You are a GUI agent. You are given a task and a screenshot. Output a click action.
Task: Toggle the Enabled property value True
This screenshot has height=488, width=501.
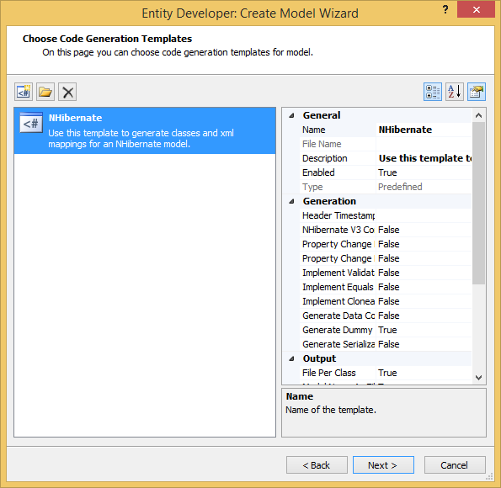pyautogui.click(x=424, y=172)
